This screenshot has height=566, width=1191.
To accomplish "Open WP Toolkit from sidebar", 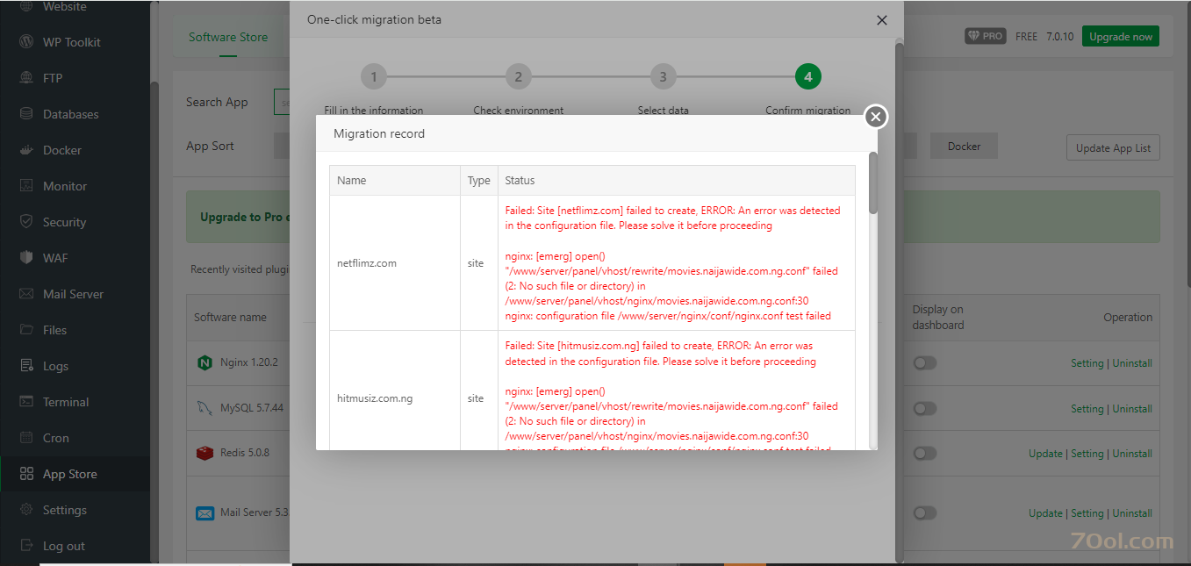I will click(72, 42).
